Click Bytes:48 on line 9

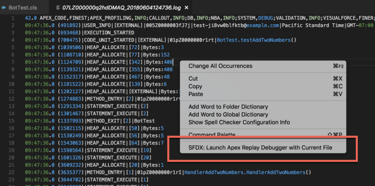(158, 77)
